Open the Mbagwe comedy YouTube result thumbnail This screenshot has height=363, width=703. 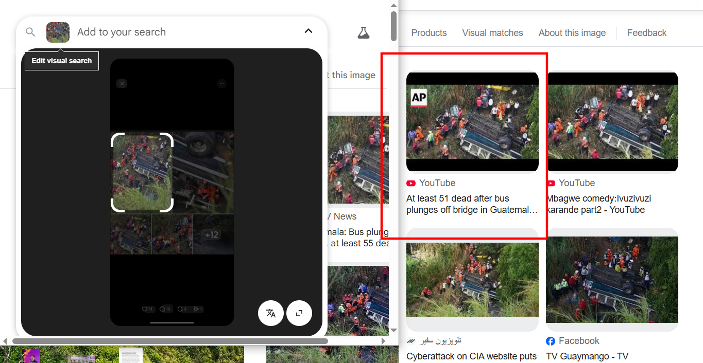(612, 122)
